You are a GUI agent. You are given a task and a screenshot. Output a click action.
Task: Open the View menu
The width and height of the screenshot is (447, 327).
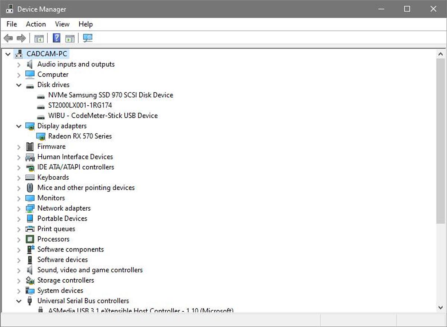coord(62,24)
